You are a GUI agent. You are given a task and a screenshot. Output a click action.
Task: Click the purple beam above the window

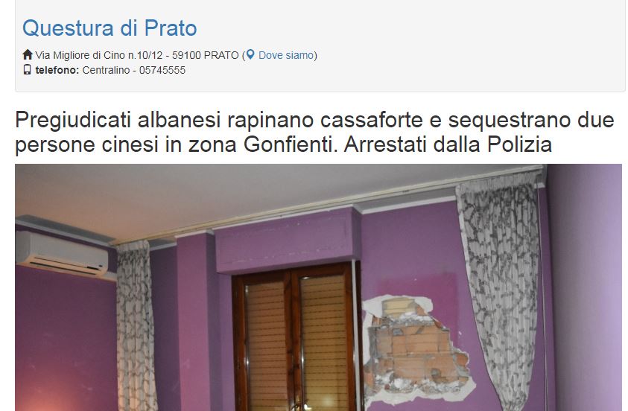[286, 240]
